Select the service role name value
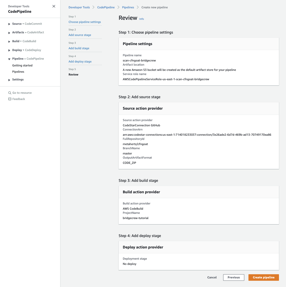 [166, 79]
